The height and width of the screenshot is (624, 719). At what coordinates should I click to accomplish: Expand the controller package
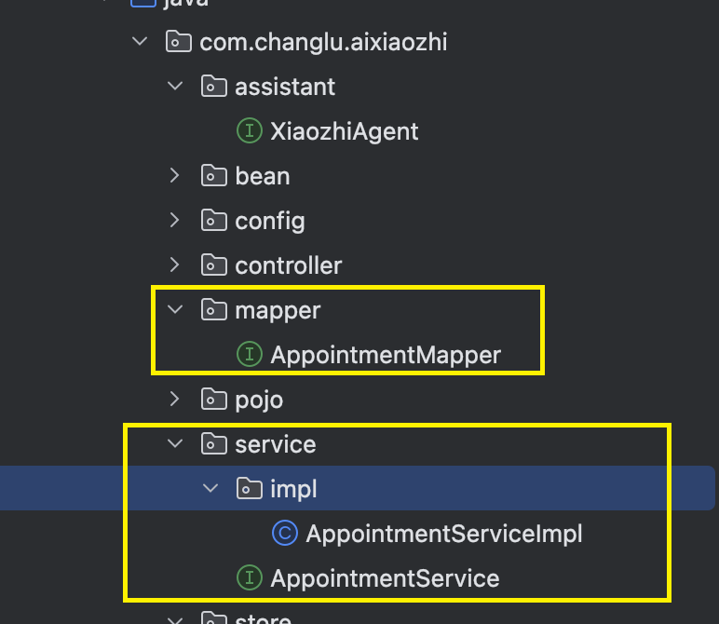[175, 265]
